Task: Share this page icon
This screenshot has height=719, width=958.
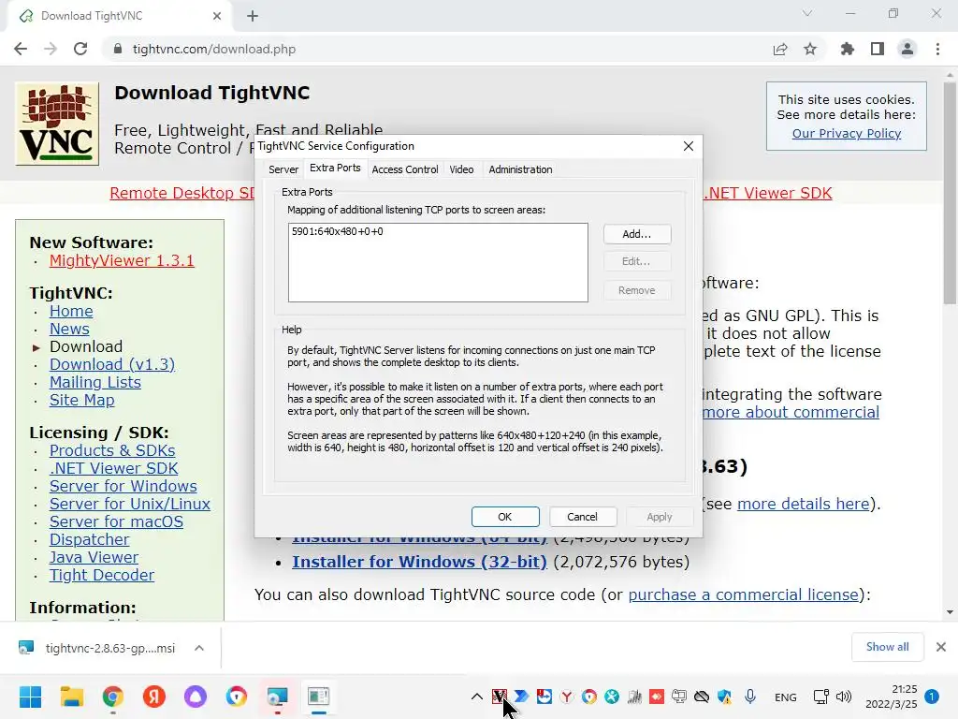Action: pyautogui.click(x=780, y=49)
